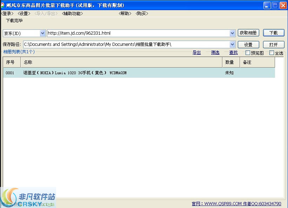Select the Nokia Lumia 1020 album row
The height and width of the screenshot is (208, 288).
pos(139,73)
